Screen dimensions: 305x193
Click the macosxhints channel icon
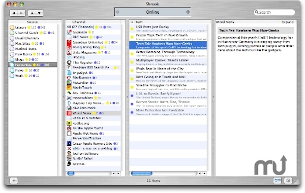69,98
